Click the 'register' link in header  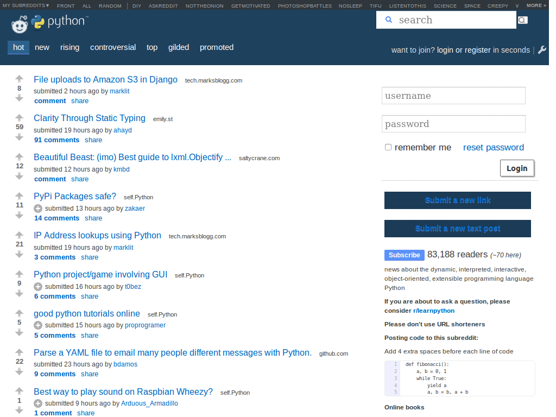pyautogui.click(x=478, y=50)
